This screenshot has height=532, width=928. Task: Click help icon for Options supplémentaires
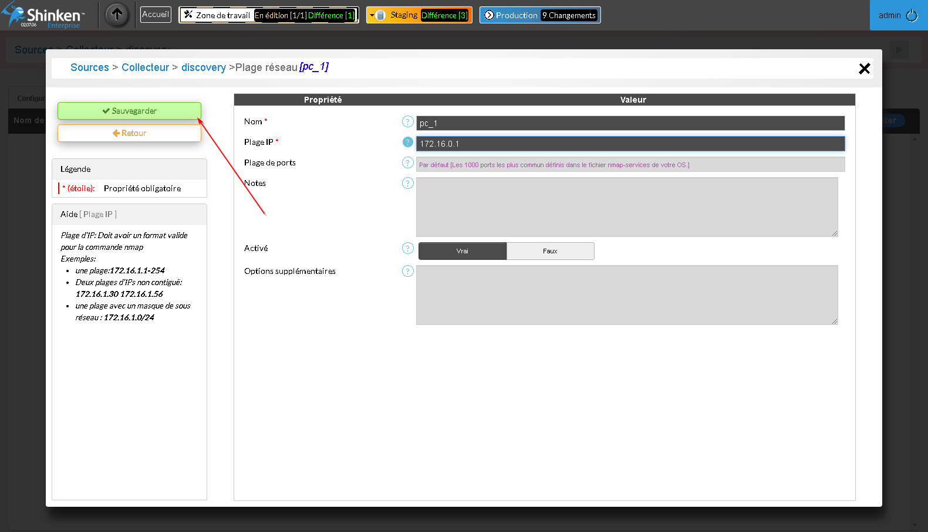(408, 271)
